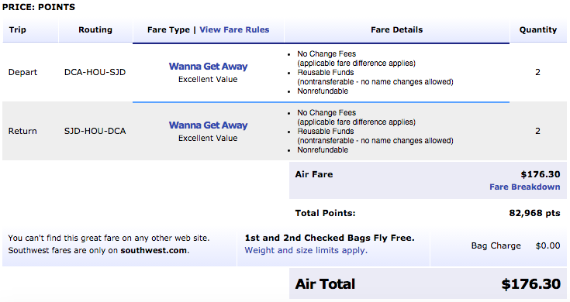The height and width of the screenshot is (302, 570).
Task: Click the Fare Type header text
Action: pyautogui.click(x=168, y=29)
